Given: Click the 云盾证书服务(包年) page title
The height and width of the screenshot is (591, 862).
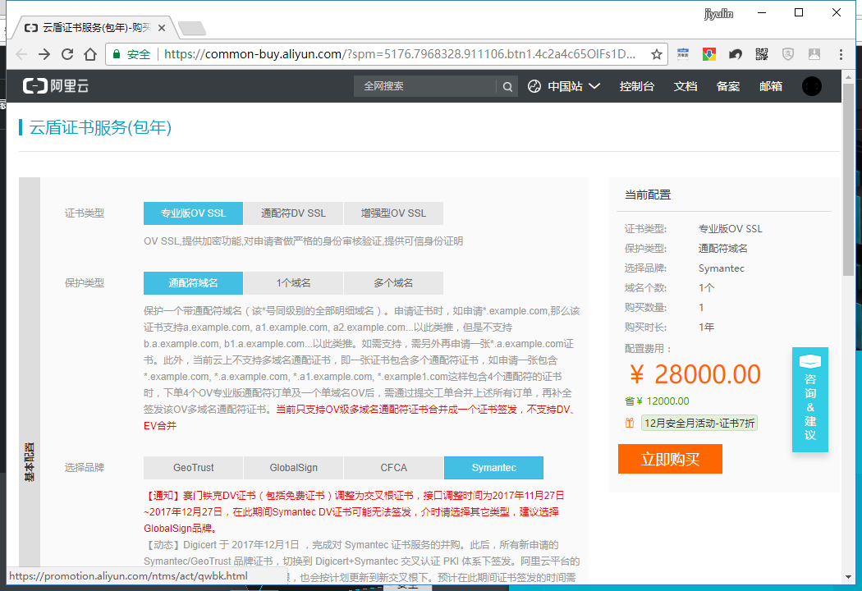Looking at the screenshot, I should [100, 127].
